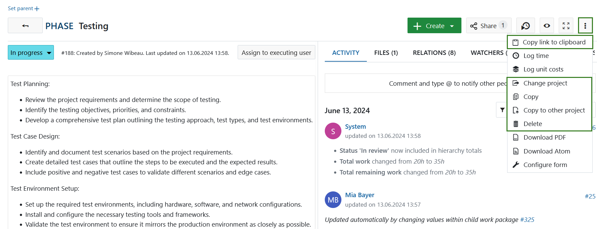
Task: Click the back arrow button
Action: tap(25, 26)
